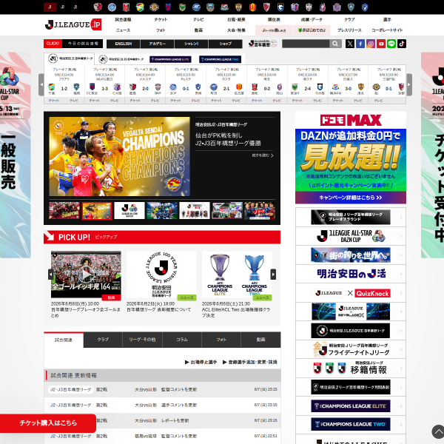Click the red チケット購入はこちら button
Image resolution: width=444 pixels, height=444 pixels.
click(48, 423)
